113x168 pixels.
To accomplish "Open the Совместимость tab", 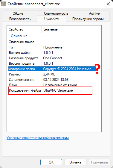I will click(56, 13).
